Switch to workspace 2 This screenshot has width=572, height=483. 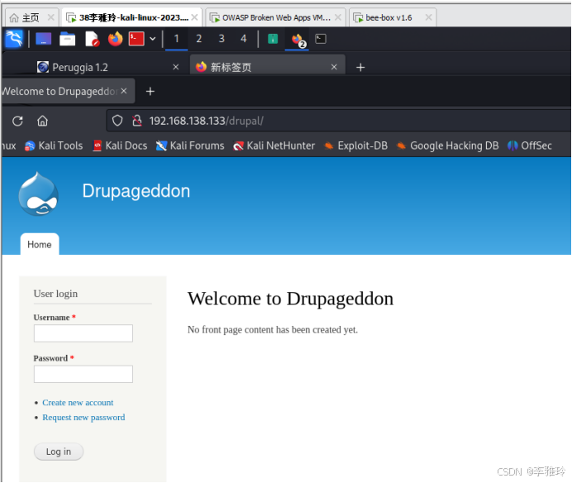(x=199, y=39)
